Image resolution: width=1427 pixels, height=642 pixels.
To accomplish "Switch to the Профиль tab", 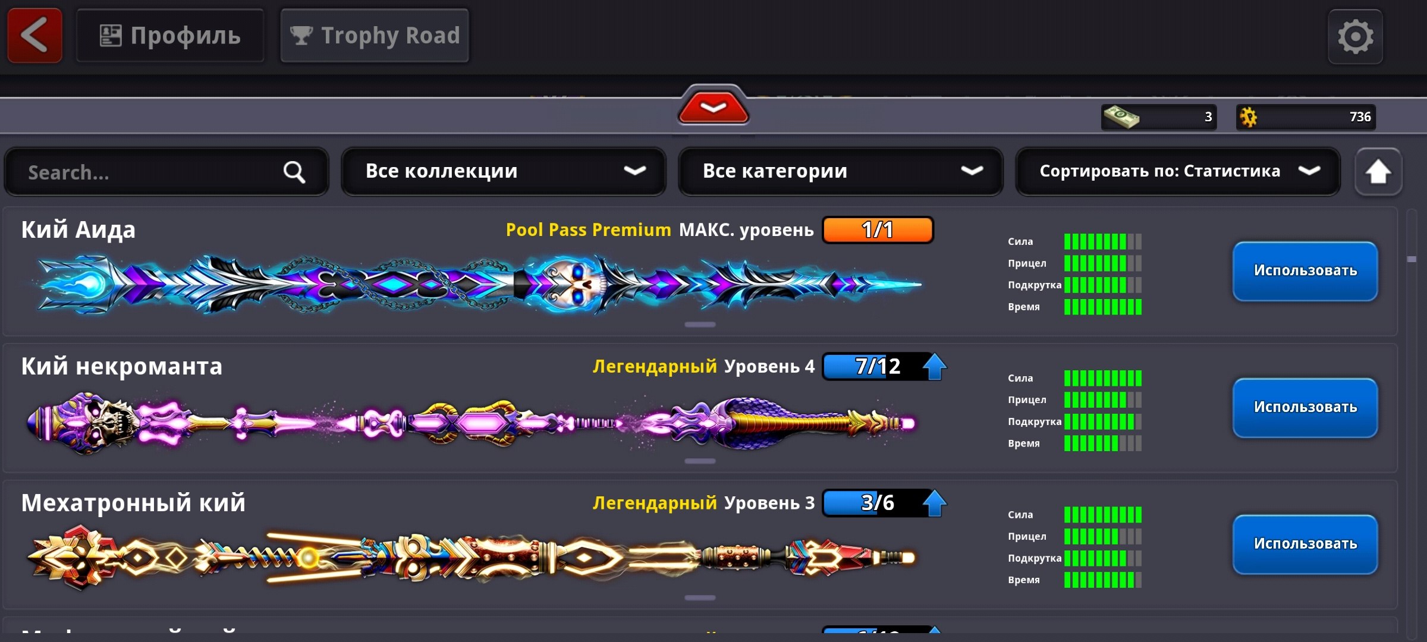I will point(170,36).
